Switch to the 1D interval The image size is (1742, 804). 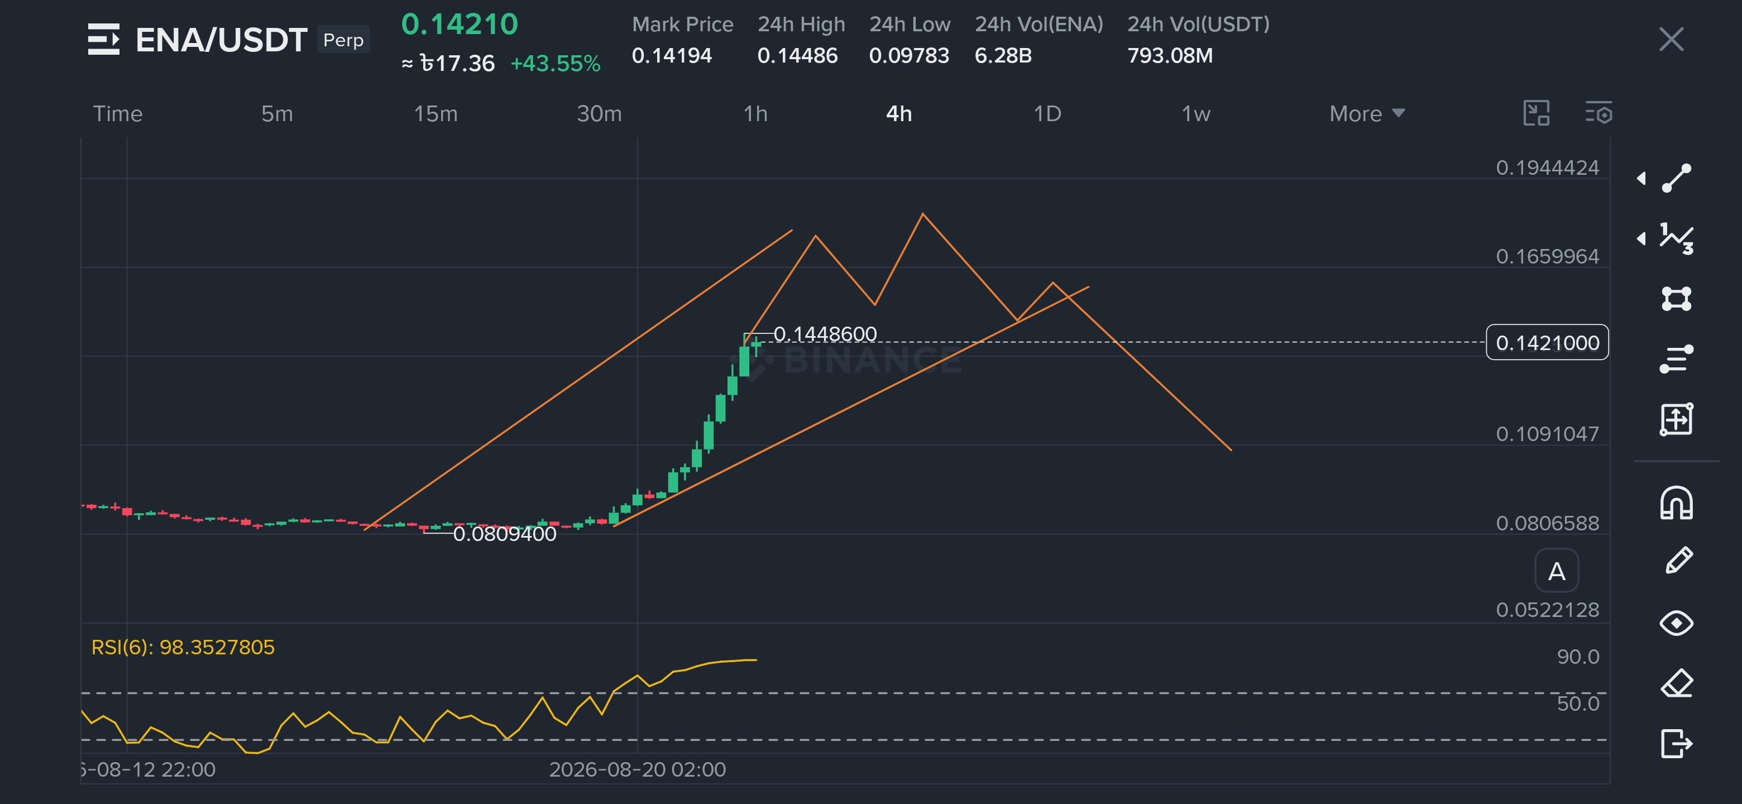click(x=1047, y=113)
